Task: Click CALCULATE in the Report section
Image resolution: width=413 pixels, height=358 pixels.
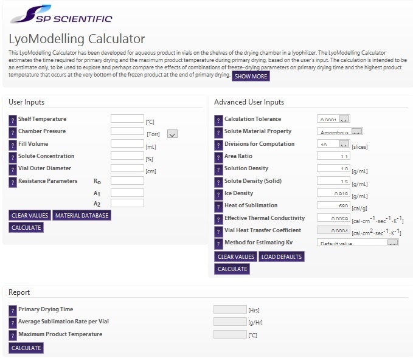Action: 26,348
